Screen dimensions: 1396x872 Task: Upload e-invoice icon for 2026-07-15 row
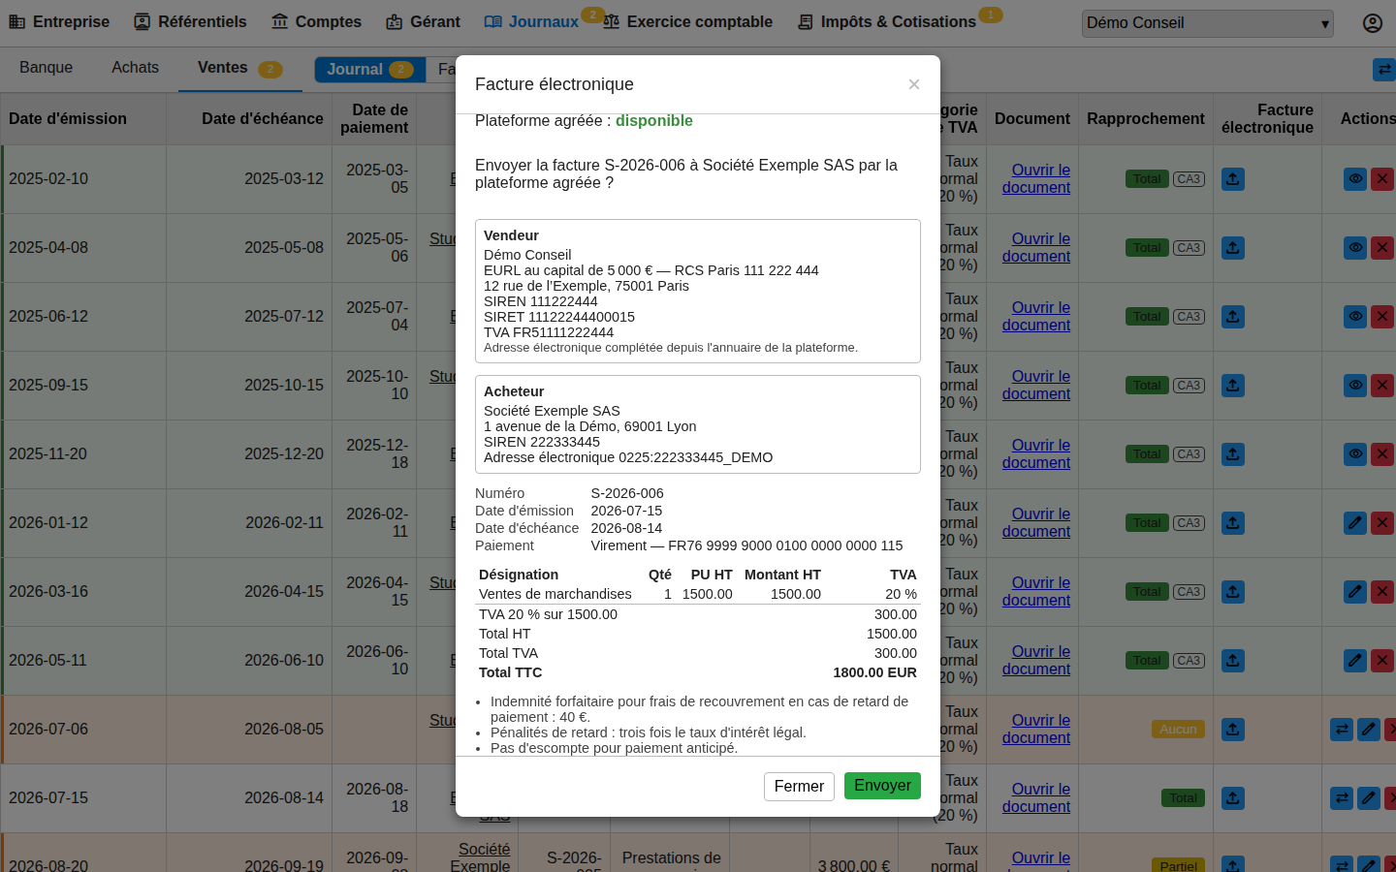[x=1232, y=798]
